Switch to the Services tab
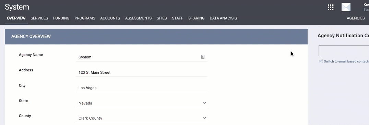 coord(39,18)
